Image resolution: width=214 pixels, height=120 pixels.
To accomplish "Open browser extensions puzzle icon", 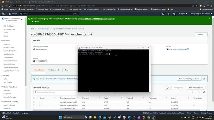I will [x=201, y=6].
